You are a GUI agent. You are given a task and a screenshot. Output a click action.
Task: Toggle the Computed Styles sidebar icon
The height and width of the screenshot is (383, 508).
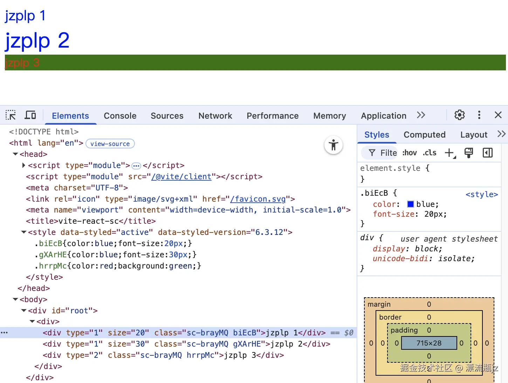point(487,153)
